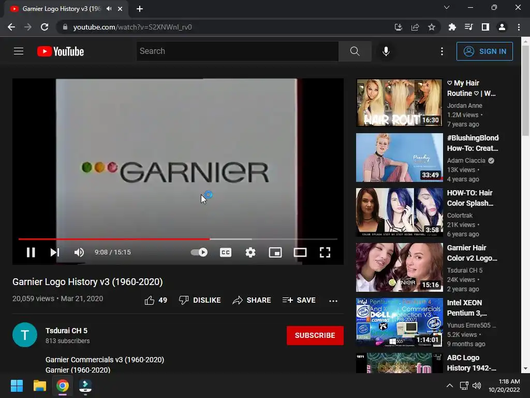The height and width of the screenshot is (398, 530).
Task: Open the Windows Start menu
Action: point(17,386)
